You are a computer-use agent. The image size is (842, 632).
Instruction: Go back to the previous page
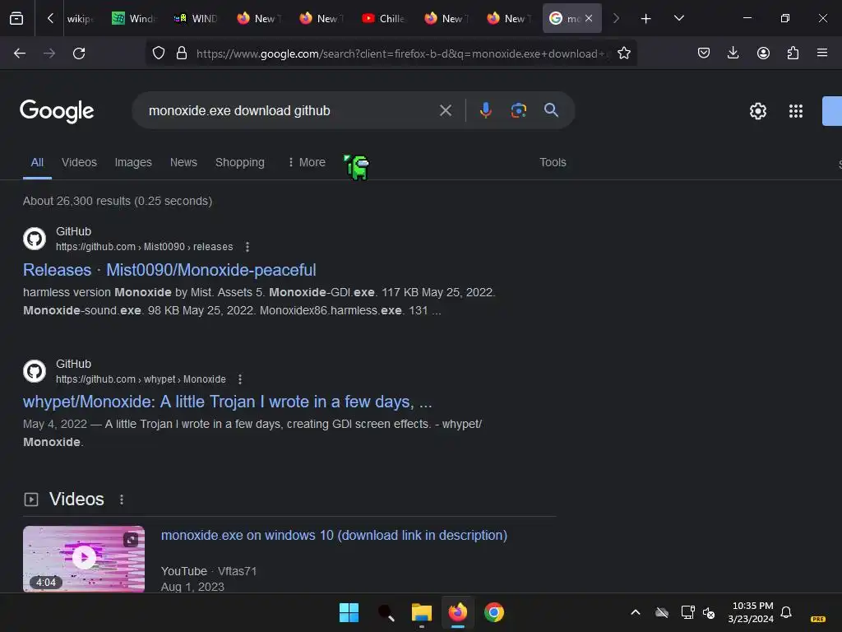pyautogui.click(x=20, y=53)
